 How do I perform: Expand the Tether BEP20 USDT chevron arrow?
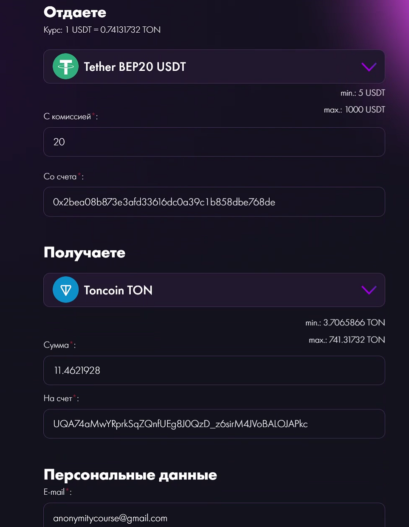[369, 67]
